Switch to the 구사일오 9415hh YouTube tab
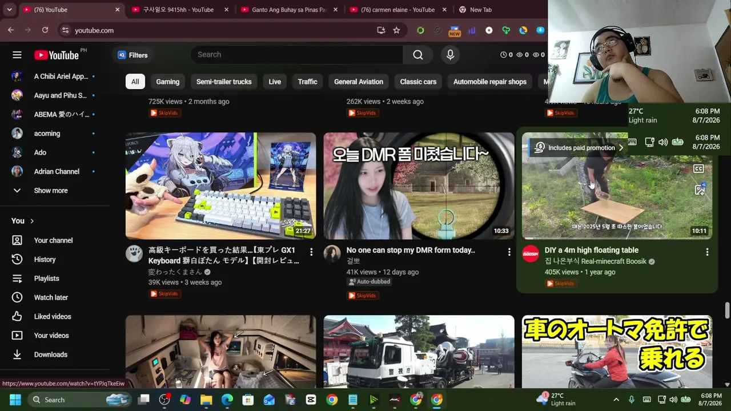 [x=178, y=10]
